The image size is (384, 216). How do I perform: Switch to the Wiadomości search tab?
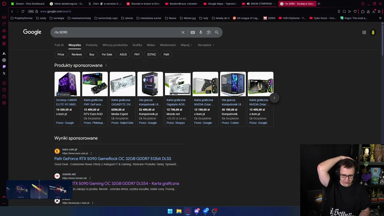point(168,45)
